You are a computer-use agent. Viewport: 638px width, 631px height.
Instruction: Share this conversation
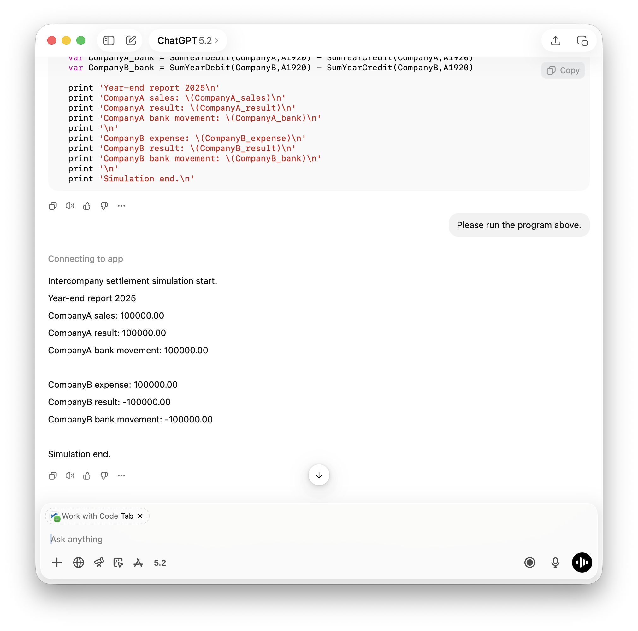[555, 40]
